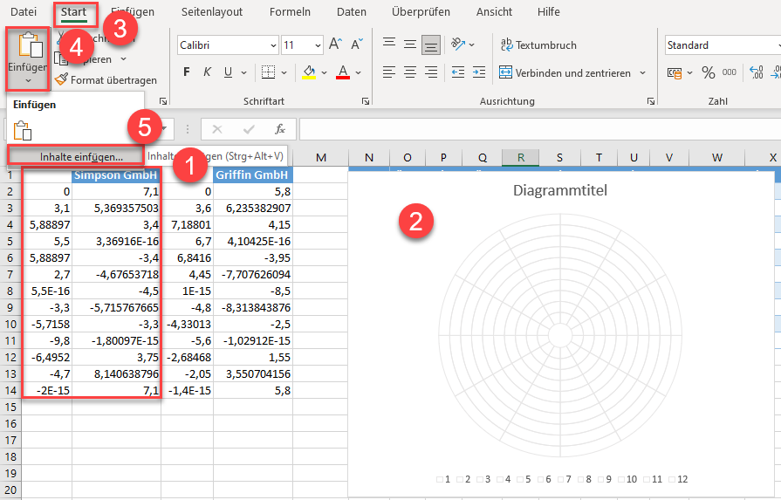This screenshot has width=781, height=500.
Task: Click the formula bar confirm checkmark
Action: point(249,129)
